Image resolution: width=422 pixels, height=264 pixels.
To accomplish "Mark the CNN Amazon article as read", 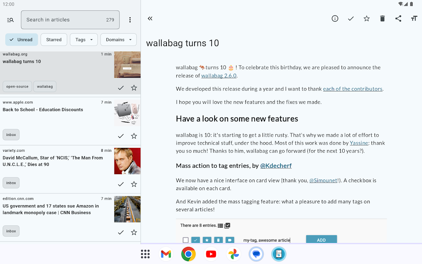I will pos(121,232).
